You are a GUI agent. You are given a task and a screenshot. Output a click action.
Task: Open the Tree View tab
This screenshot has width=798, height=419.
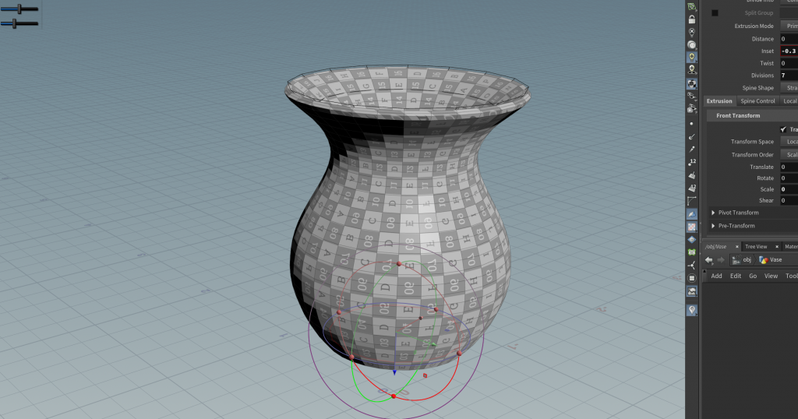(x=756, y=246)
